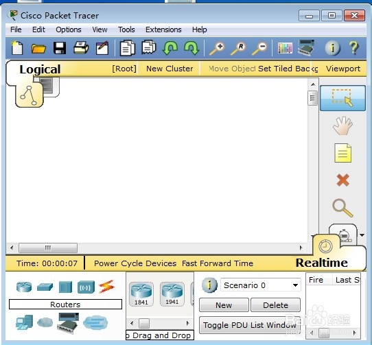Click New Cluster
372x345 pixels.
170,69
